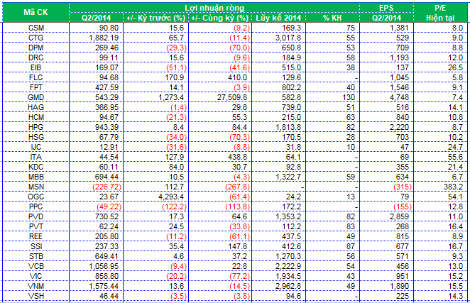Select VIC same-period change '(77.2)'
This screenshot has height=303, width=470.
[x=239, y=276]
